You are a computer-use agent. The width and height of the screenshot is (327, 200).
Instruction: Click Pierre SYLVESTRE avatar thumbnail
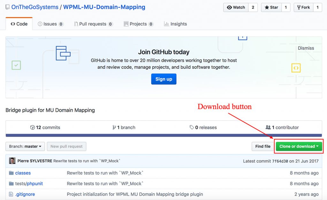[x=12, y=161]
